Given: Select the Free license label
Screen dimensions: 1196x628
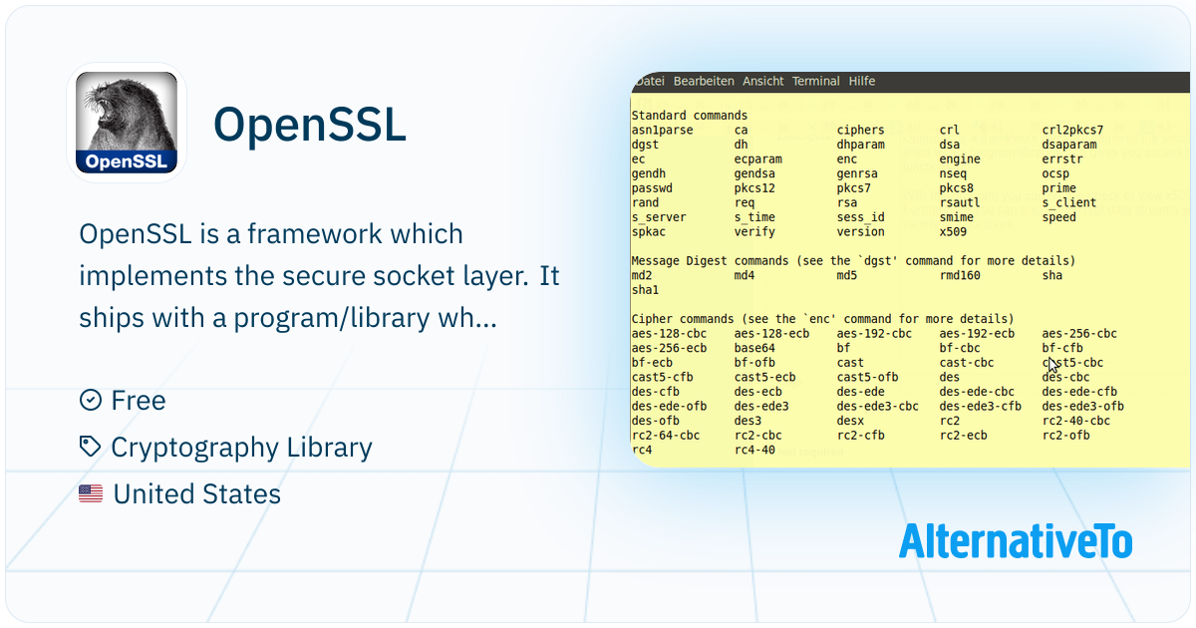Looking at the screenshot, I should click(x=139, y=400).
